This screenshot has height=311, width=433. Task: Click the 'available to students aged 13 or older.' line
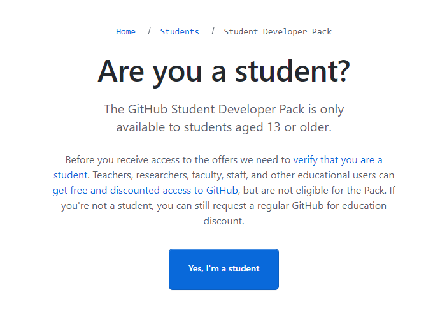coord(224,127)
